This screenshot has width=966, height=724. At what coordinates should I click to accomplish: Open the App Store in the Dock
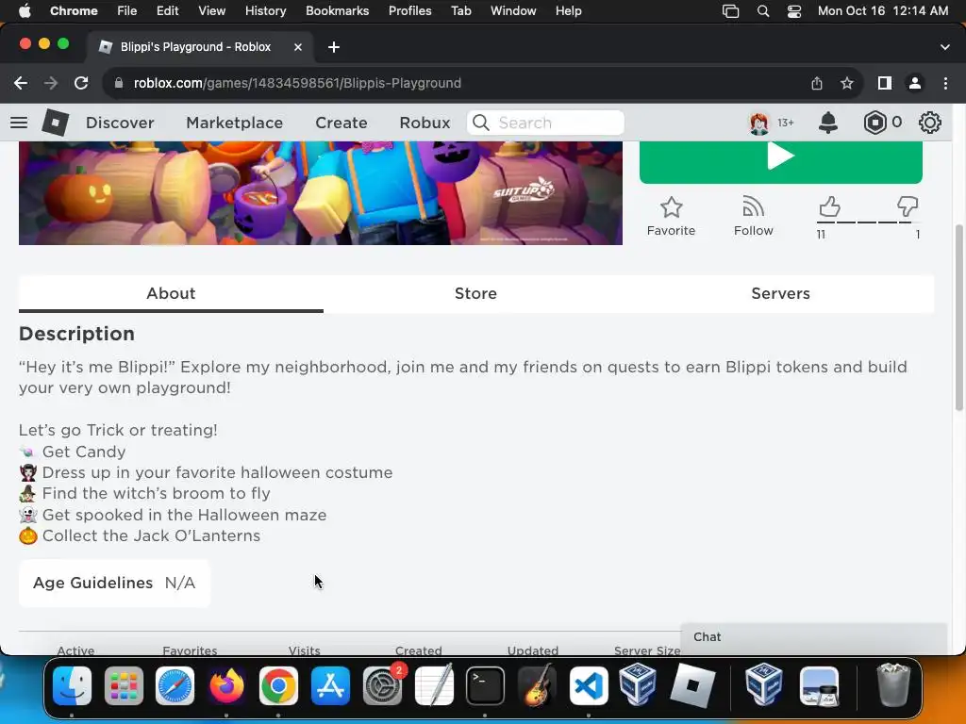(330, 686)
